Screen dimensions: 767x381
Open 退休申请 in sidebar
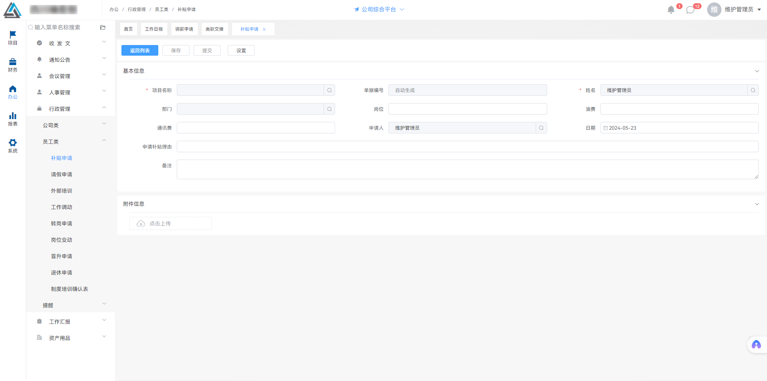point(62,273)
